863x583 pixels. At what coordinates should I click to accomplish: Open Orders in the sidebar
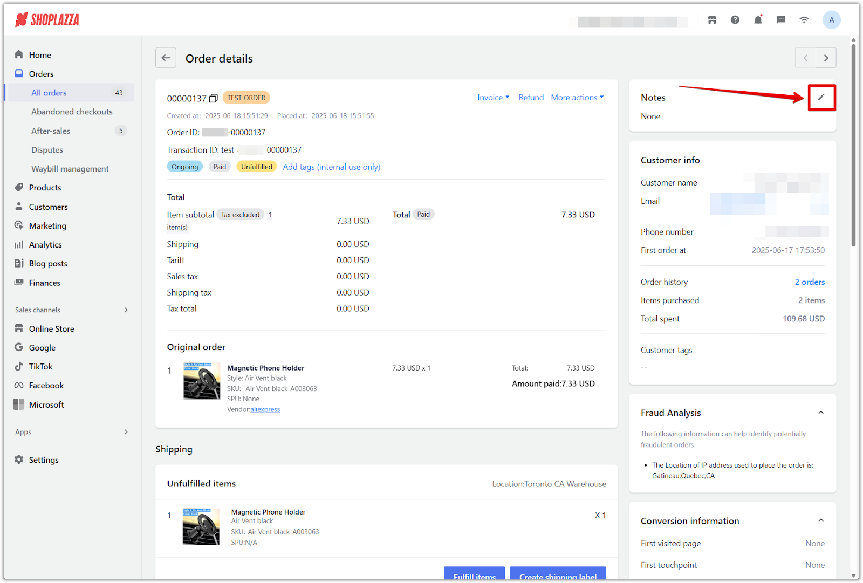[41, 74]
